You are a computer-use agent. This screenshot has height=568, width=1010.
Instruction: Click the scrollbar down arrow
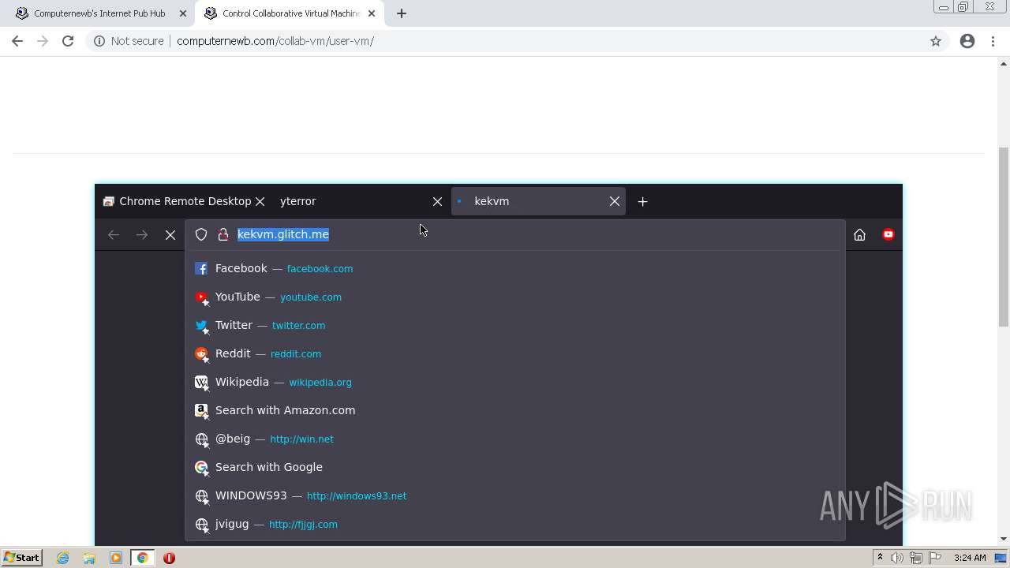(x=1004, y=540)
